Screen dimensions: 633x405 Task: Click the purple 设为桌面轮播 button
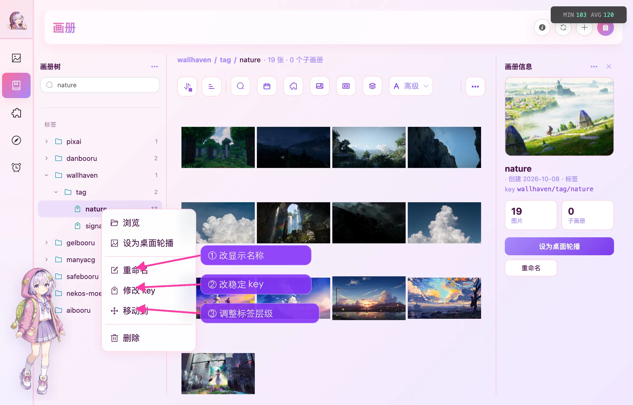[x=559, y=246]
